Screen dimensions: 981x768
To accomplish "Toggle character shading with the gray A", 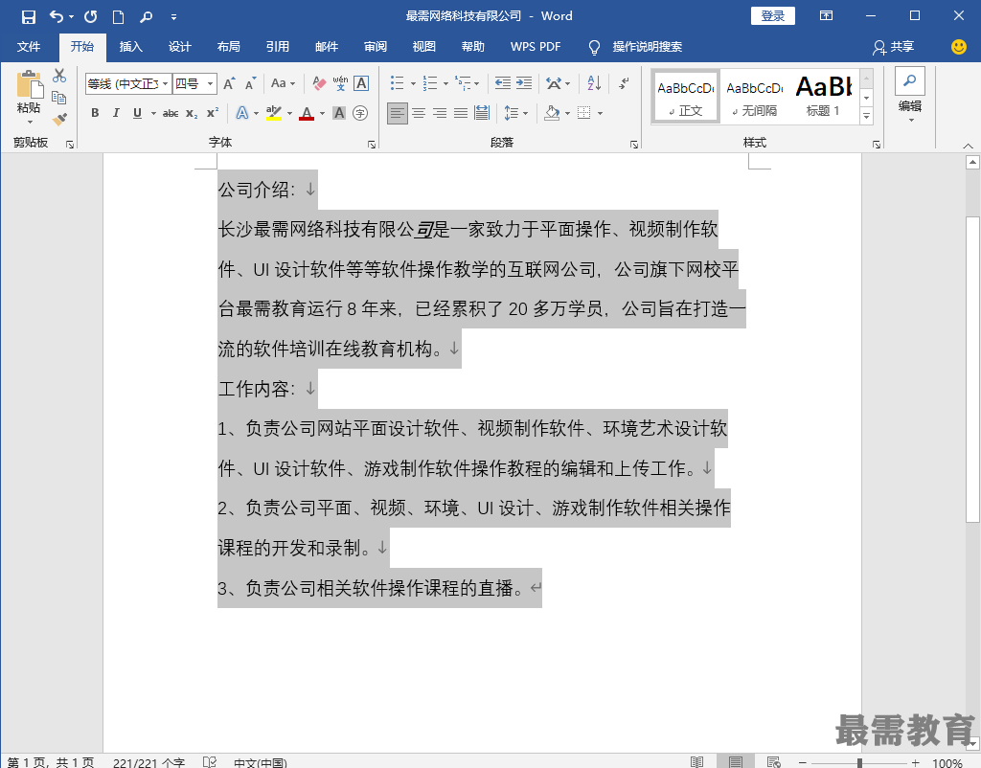I will point(338,113).
